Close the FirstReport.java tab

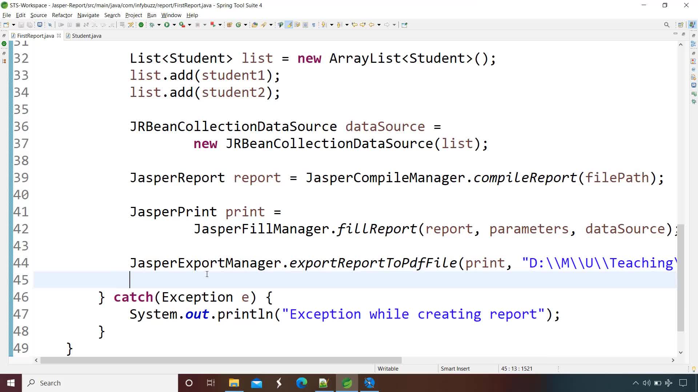59,36
